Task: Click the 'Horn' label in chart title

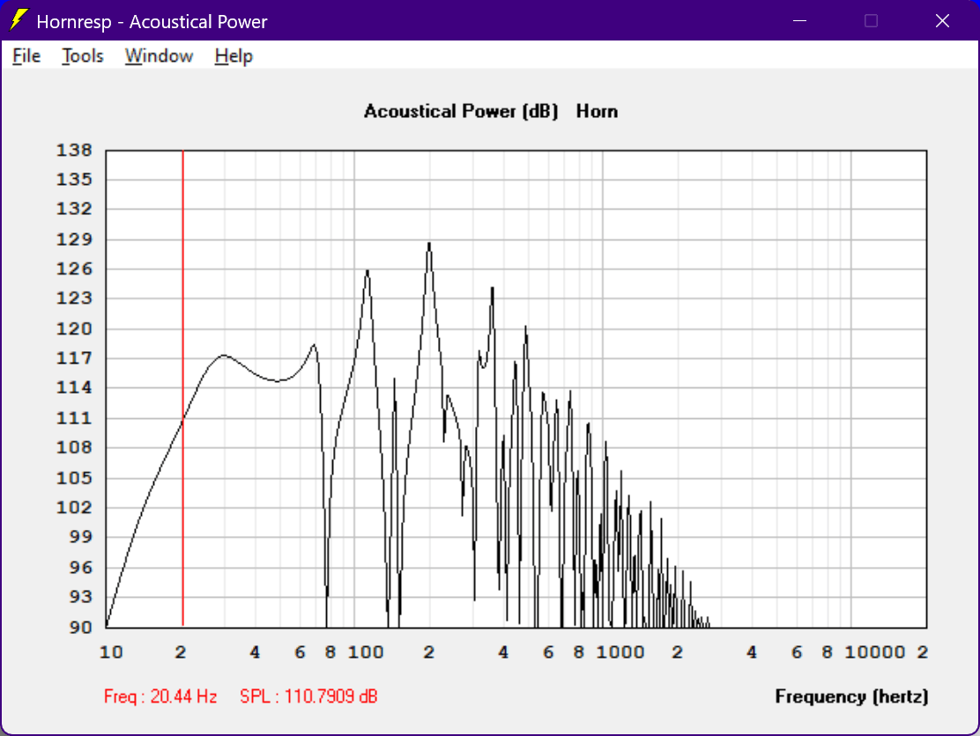Action: pos(597,111)
